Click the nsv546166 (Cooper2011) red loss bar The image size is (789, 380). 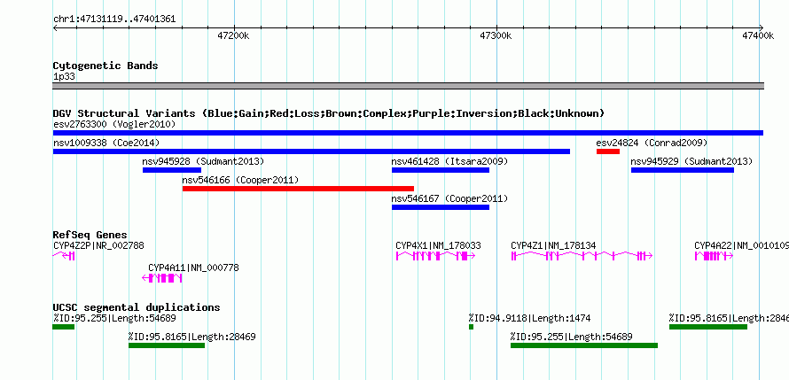pos(299,189)
